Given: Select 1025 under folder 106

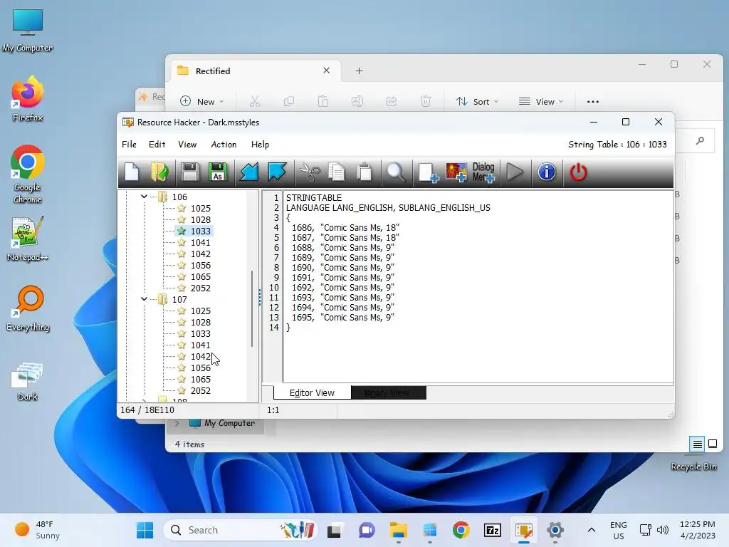Looking at the screenshot, I should click(x=200, y=209).
